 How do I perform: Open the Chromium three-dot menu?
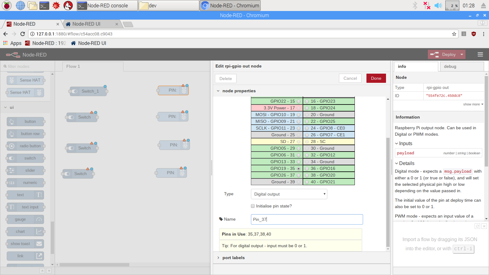pyautogui.click(x=483, y=34)
